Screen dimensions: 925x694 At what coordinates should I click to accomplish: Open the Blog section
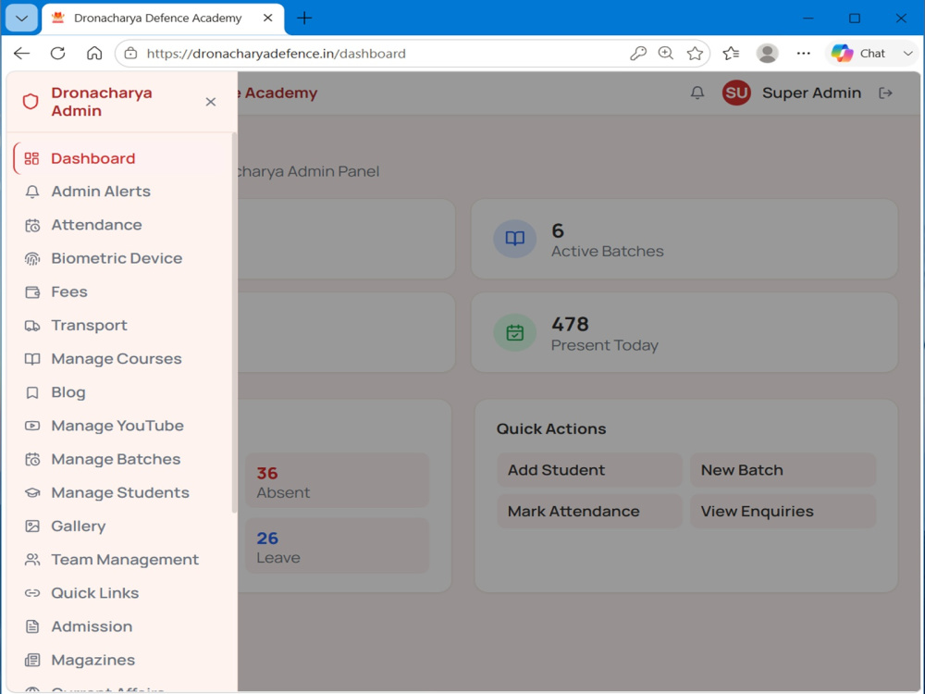click(122, 392)
